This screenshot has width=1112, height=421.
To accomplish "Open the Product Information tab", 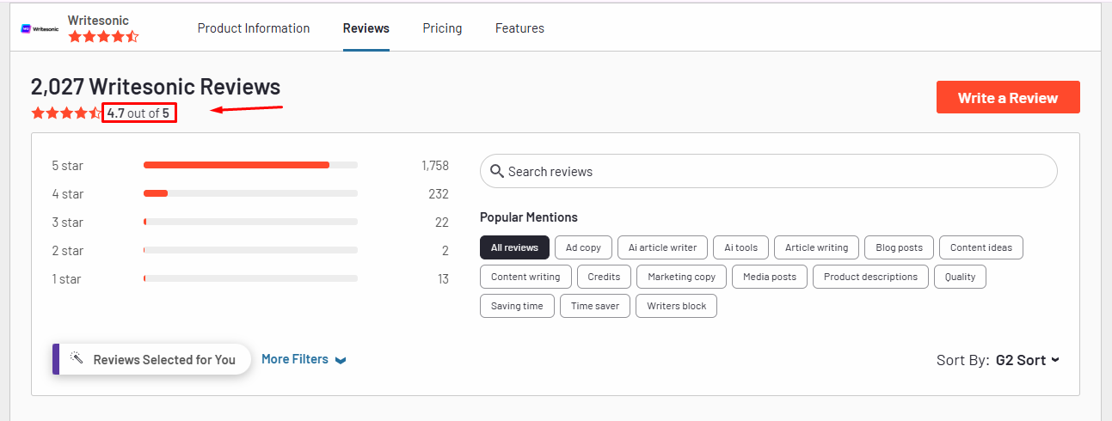I will [254, 28].
